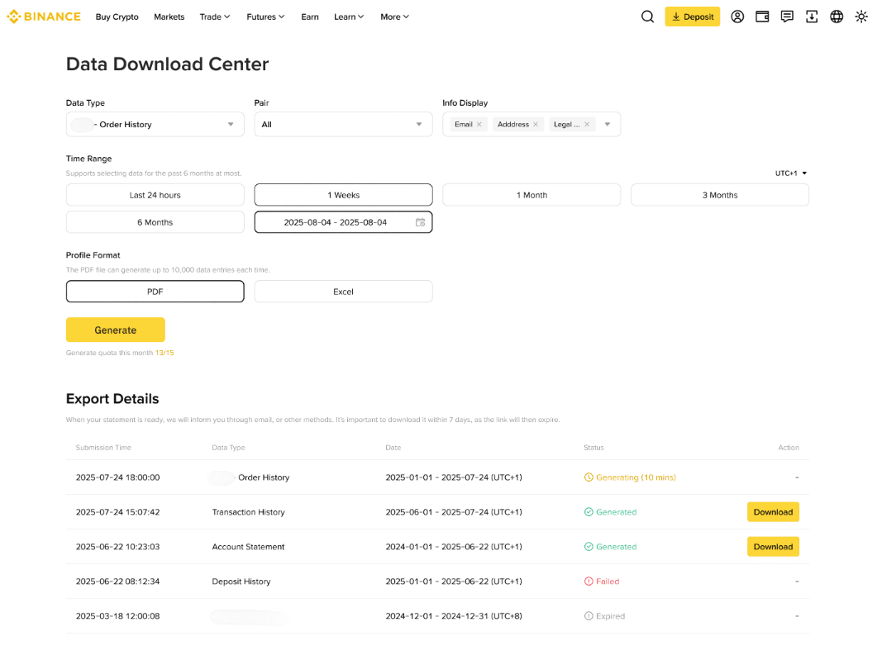Click the Status column header
877x660 pixels.
coord(593,448)
